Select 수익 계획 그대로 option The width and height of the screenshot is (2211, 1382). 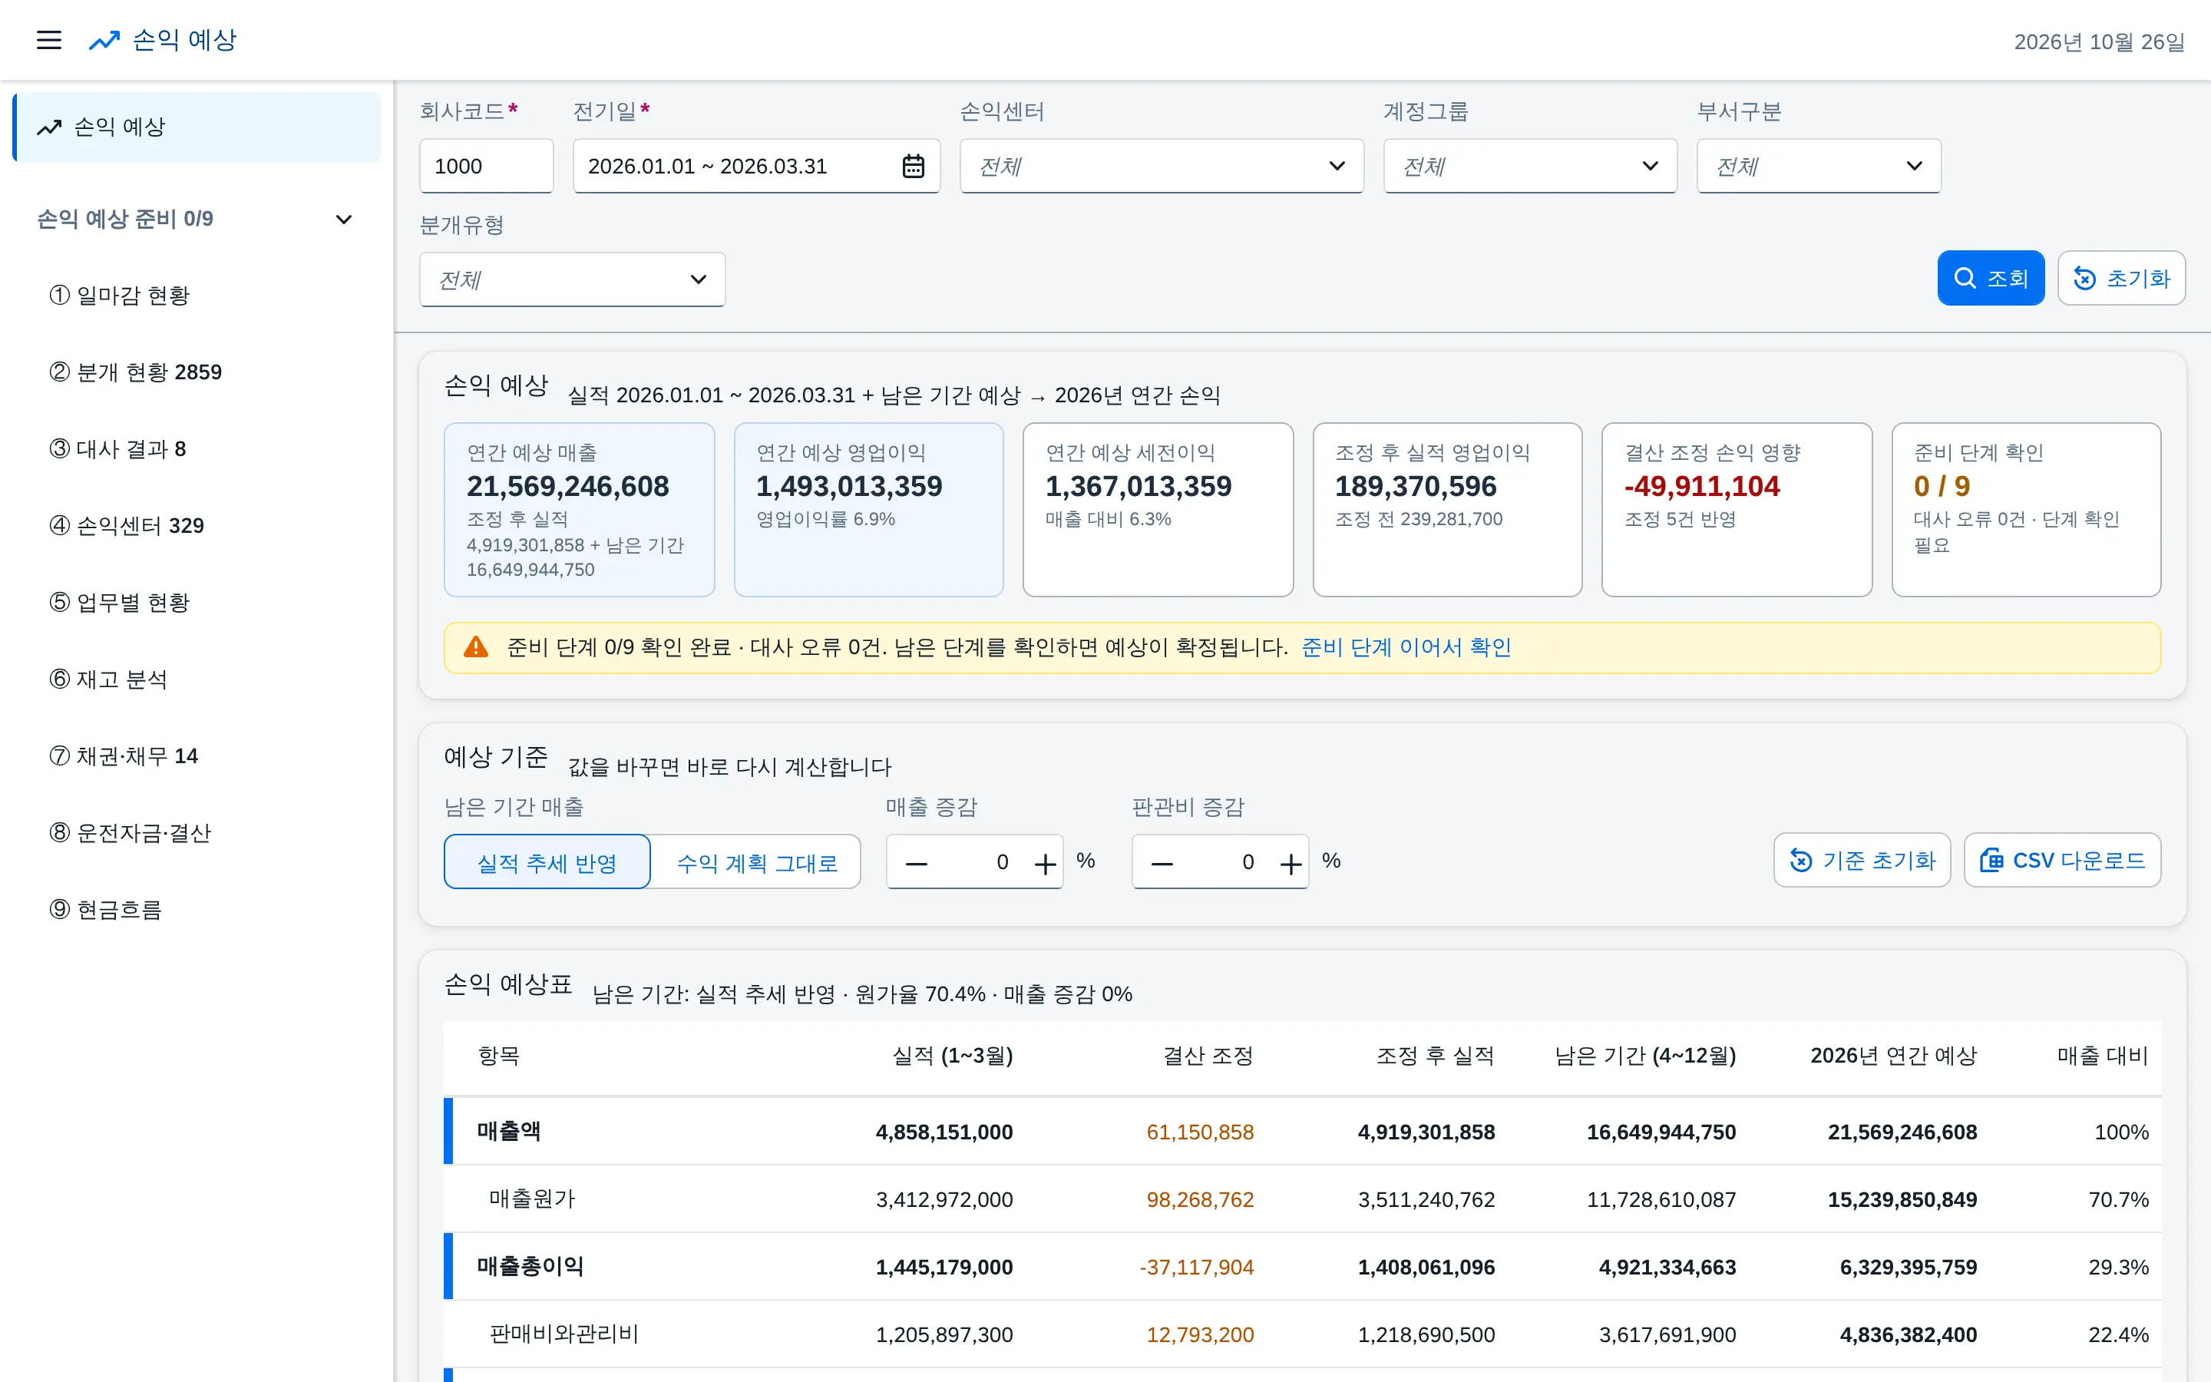pyautogui.click(x=756, y=862)
